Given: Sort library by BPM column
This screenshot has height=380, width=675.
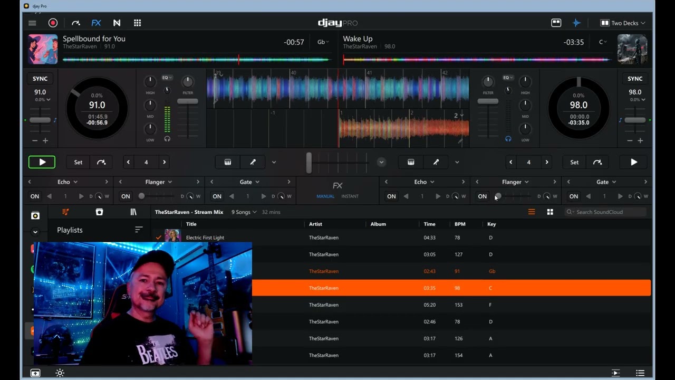Looking at the screenshot, I should (460, 224).
